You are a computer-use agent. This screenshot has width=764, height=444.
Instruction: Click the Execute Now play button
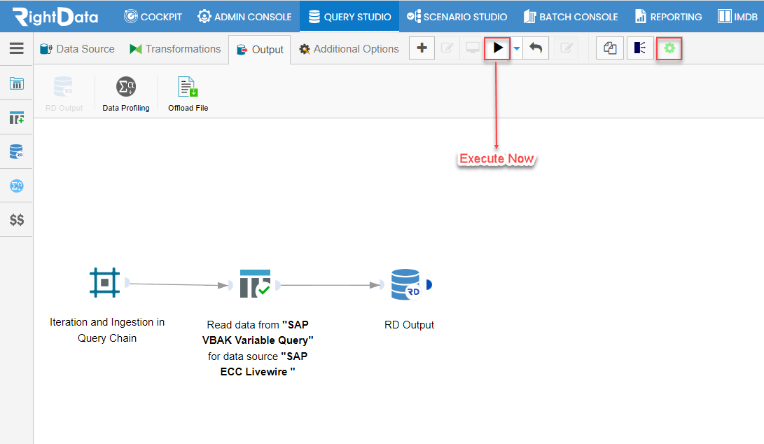[x=497, y=48]
